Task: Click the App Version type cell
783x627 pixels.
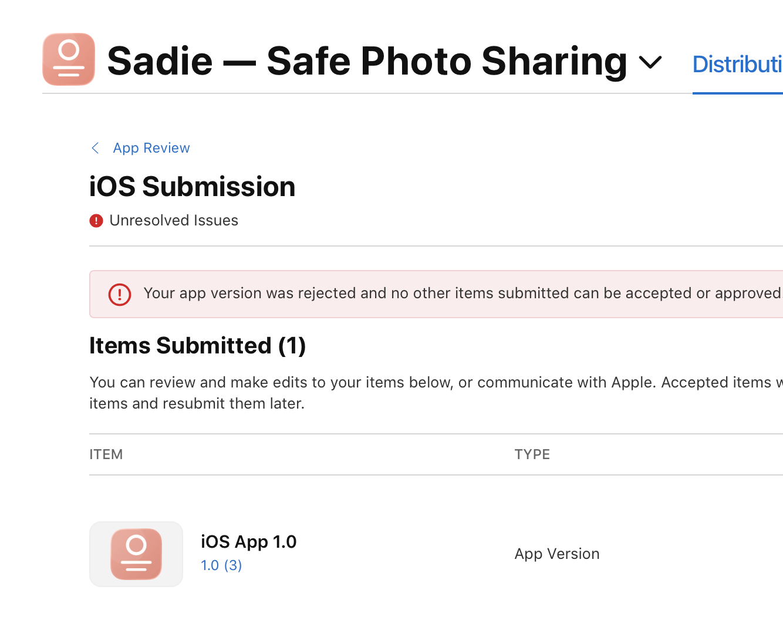Action: [557, 554]
